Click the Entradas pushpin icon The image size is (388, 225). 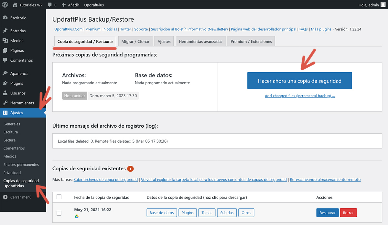5,31
